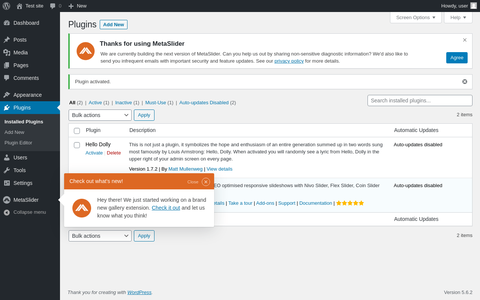
Task: Expand the Help panel
Action: [x=458, y=17]
